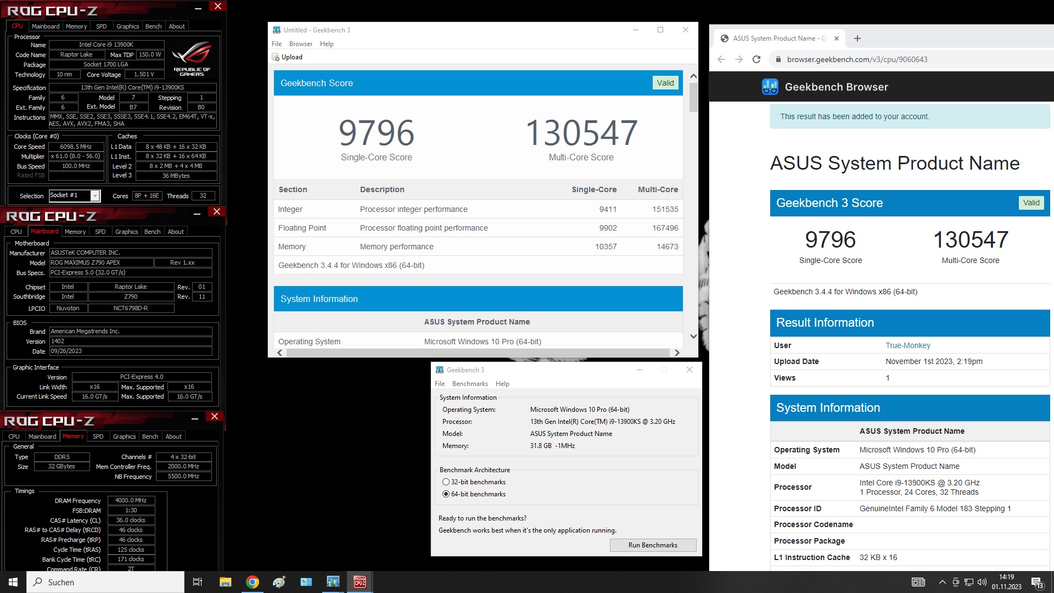
Task: Close the ASUS System Product Name tab
Action: 836,38
